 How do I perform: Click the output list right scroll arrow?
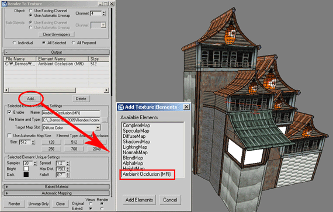pyautogui.click(x=106, y=90)
